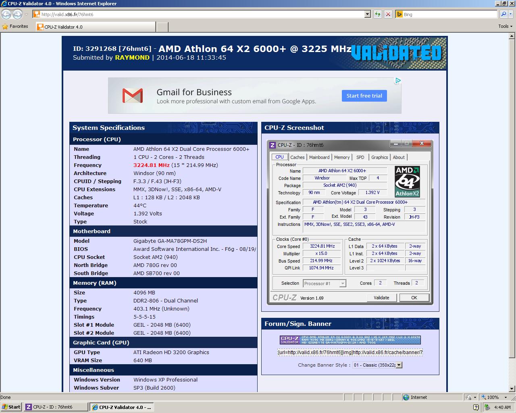Select CPU-Z Validator 4.0 taskbar button
516x413 pixels.
tap(122, 407)
